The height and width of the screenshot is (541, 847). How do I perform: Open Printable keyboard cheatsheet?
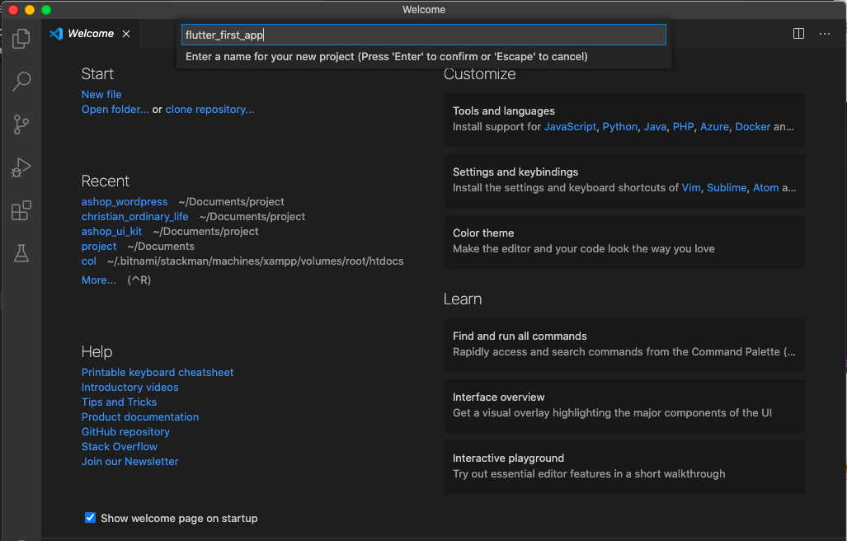158,372
